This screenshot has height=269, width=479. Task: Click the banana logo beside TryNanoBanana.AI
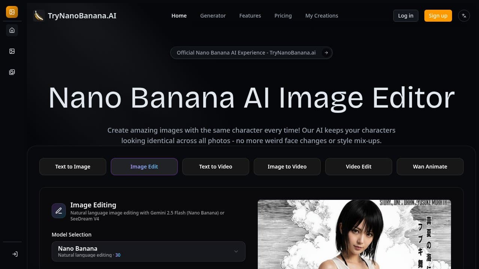click(39, 16)
